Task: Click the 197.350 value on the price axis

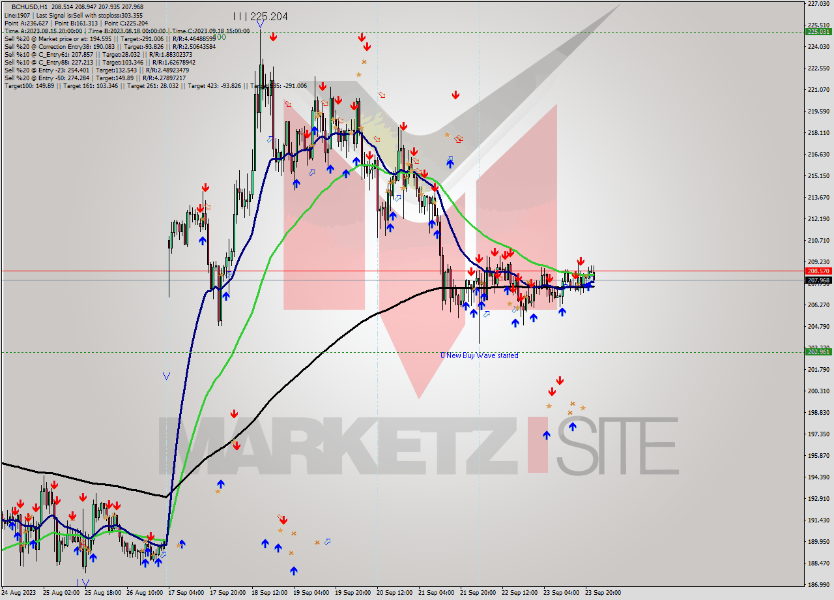Action: [x=818, y=434]
